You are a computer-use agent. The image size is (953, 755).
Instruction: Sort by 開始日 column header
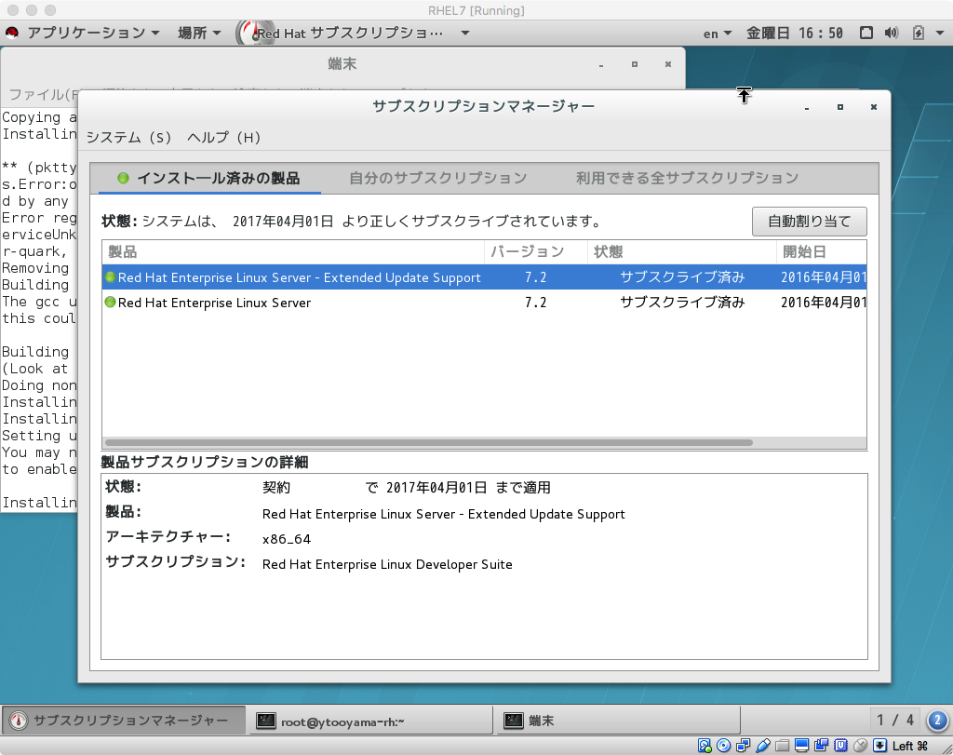tap(822, 251)
